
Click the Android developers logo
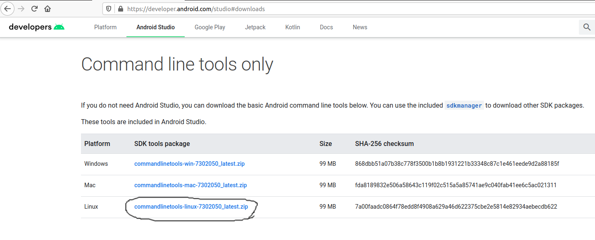(x=37, y=27)
